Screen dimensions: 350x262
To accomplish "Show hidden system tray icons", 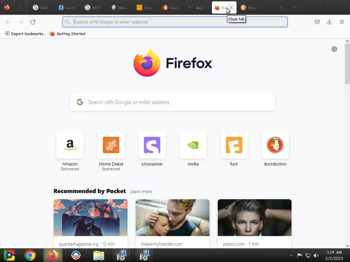I will [291, 256].
